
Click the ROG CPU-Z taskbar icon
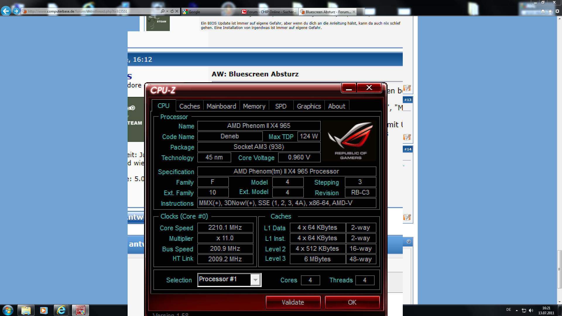click(x=80, y=310)
